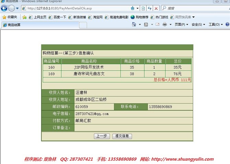The width and height of the screenshot is (230, 164).
Task: Open the 收藏夹 favorites panel
Action: 10,17
